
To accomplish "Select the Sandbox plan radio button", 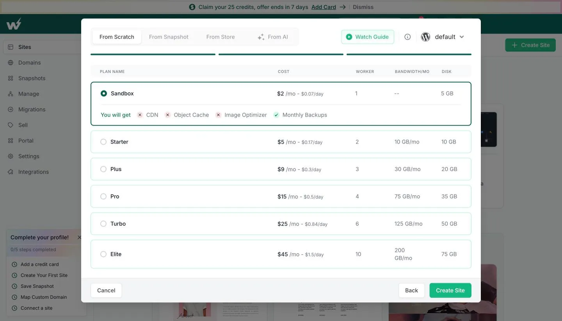I will 104,94.
